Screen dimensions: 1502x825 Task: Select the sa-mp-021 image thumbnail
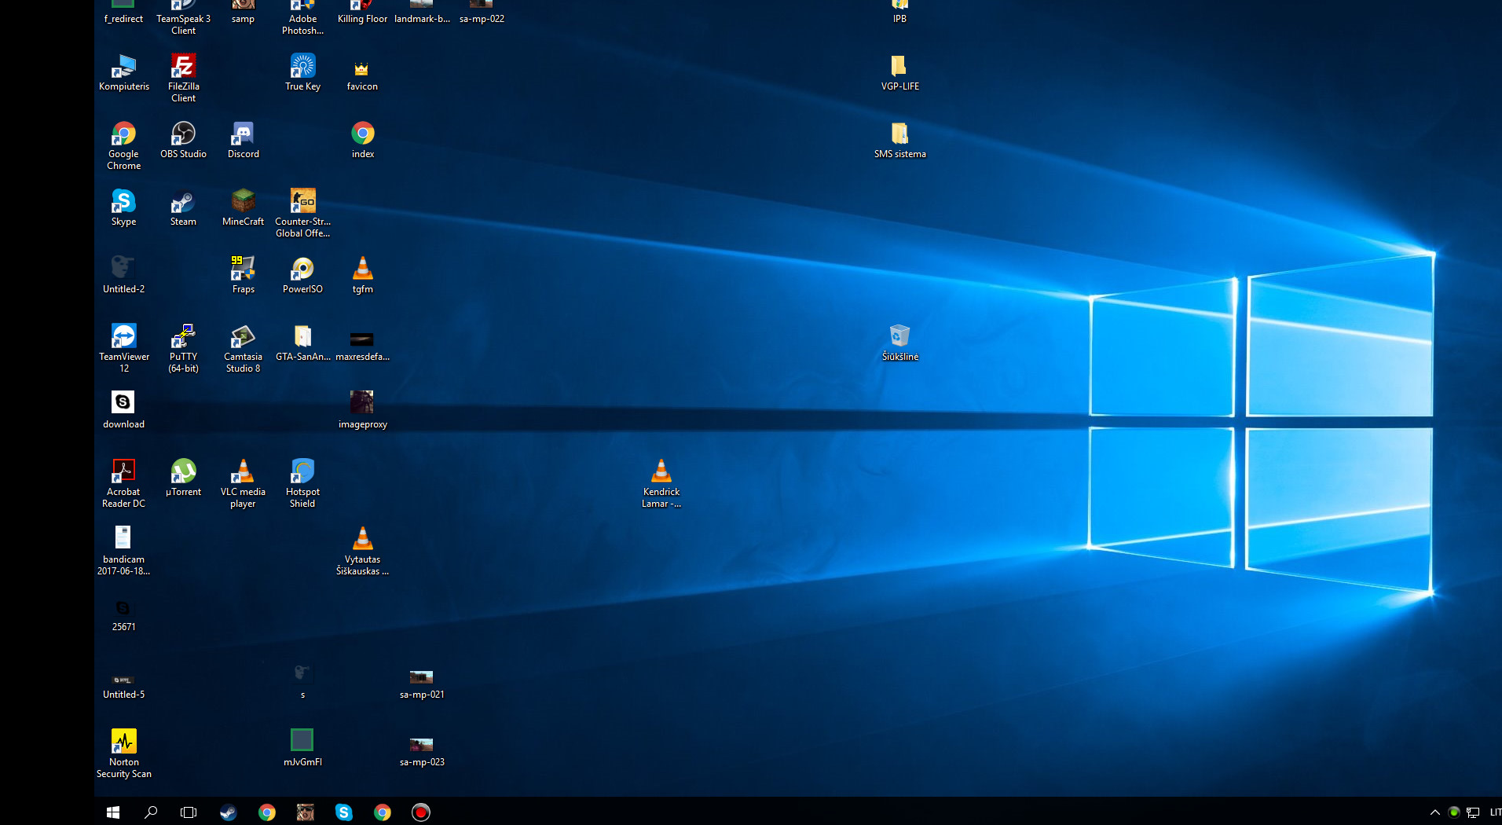pyautogui.click(x=422, y=684)
